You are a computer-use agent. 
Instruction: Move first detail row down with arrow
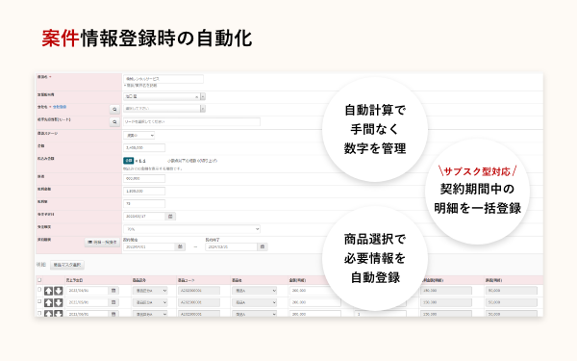[59, 291]
